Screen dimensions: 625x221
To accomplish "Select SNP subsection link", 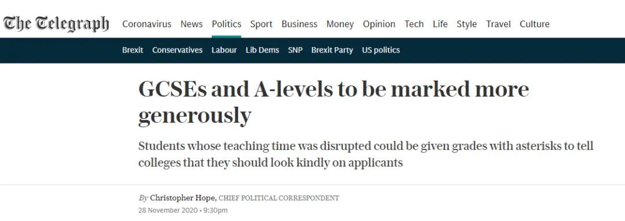I will [295, 50].
